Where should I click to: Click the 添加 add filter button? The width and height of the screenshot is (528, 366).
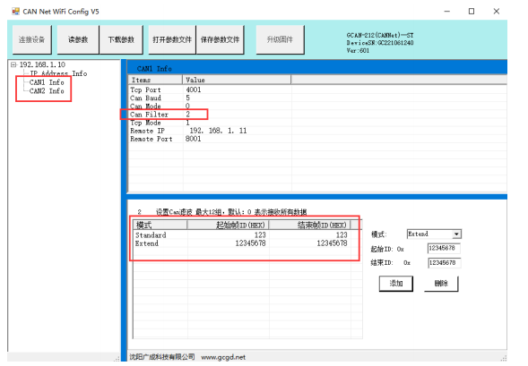pos(396,284)
